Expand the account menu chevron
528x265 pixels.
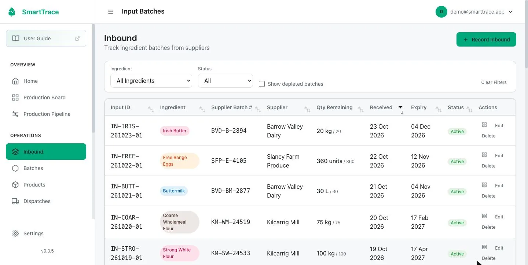coord(510,12)
